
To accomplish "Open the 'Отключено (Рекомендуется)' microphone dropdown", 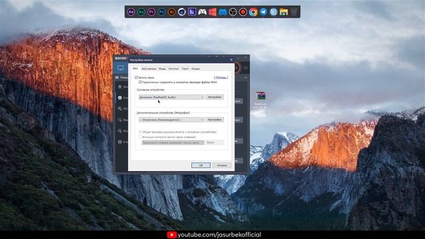I will [171, 119].
